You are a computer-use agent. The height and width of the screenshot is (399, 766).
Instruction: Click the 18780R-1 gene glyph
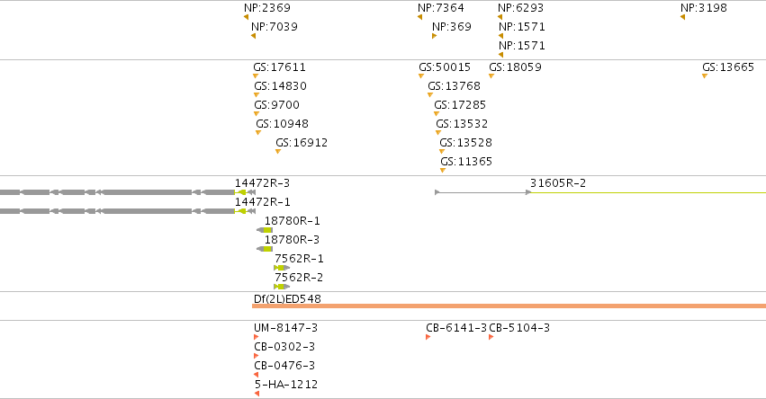[265, 230]
